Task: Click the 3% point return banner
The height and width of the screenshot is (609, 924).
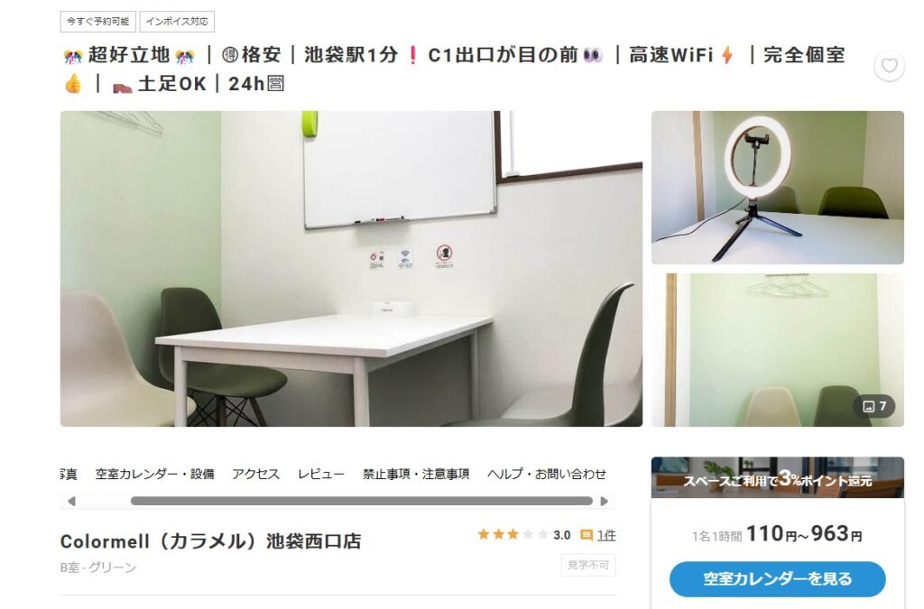Action: tap(777, 477)
